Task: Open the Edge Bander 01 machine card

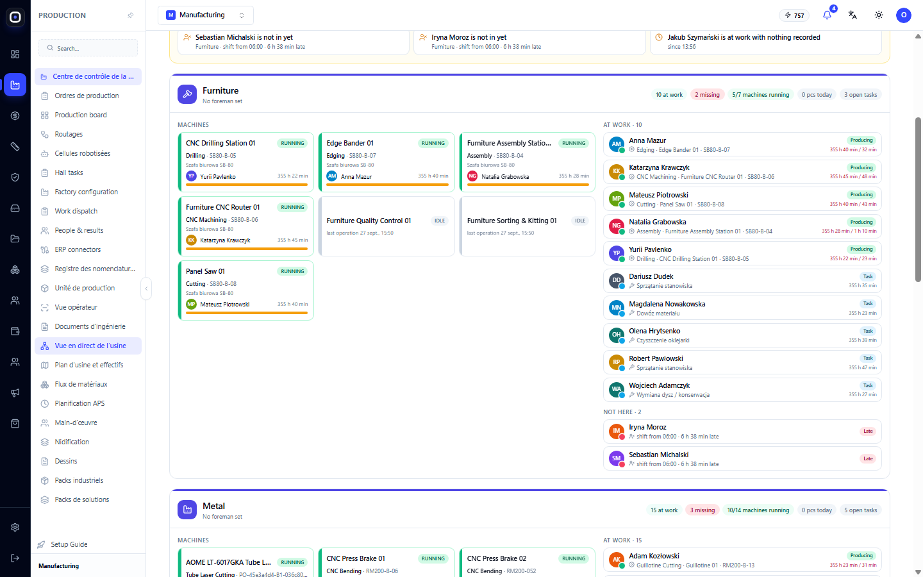Action: [387, 162]
